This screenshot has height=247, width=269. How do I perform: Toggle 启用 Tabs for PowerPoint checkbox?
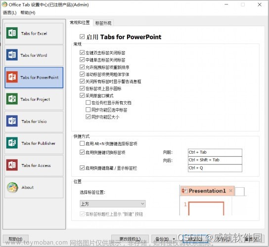pyautogui.click(x=82, y=37)
